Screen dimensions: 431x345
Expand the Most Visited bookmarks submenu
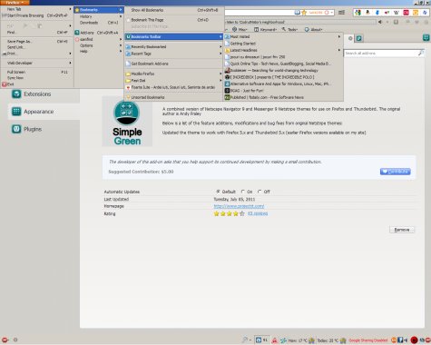click(283, 36)
